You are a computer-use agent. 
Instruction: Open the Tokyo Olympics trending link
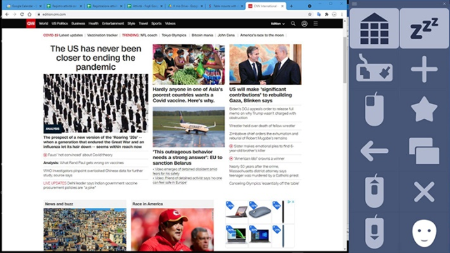[x=174, y=35]
